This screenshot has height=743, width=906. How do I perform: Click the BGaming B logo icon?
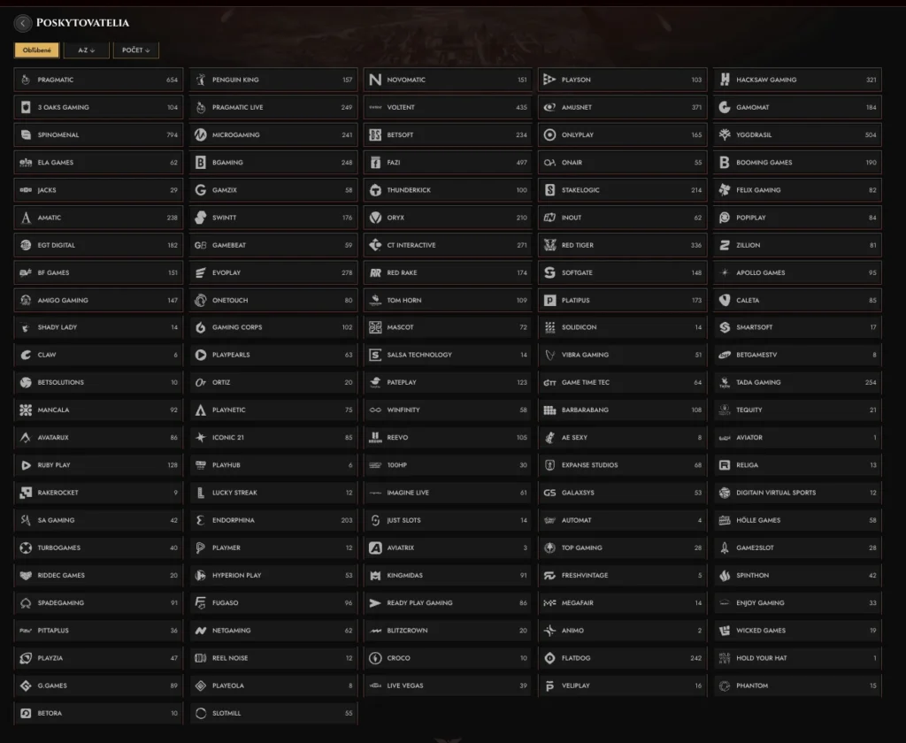click(x=201, y=163)
